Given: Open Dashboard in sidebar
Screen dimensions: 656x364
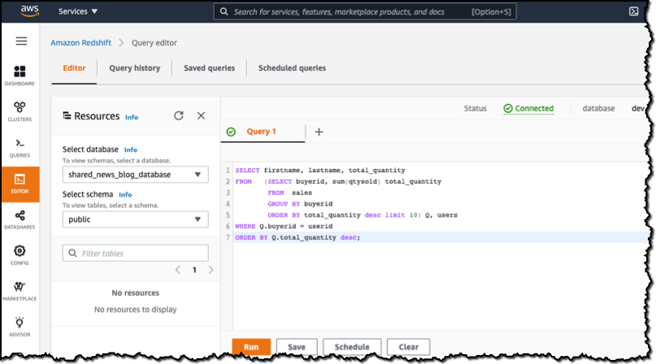Looking at the screenshot, I should click(20, 76).
